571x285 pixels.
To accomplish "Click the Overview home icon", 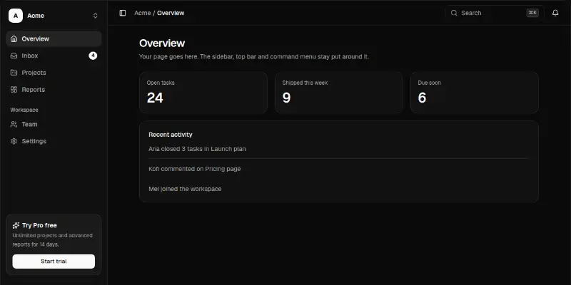I will 14,39.
